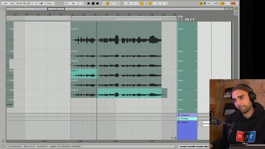Show the browser with the triangle toggle

pyautogui.click(x=3, y=8)
